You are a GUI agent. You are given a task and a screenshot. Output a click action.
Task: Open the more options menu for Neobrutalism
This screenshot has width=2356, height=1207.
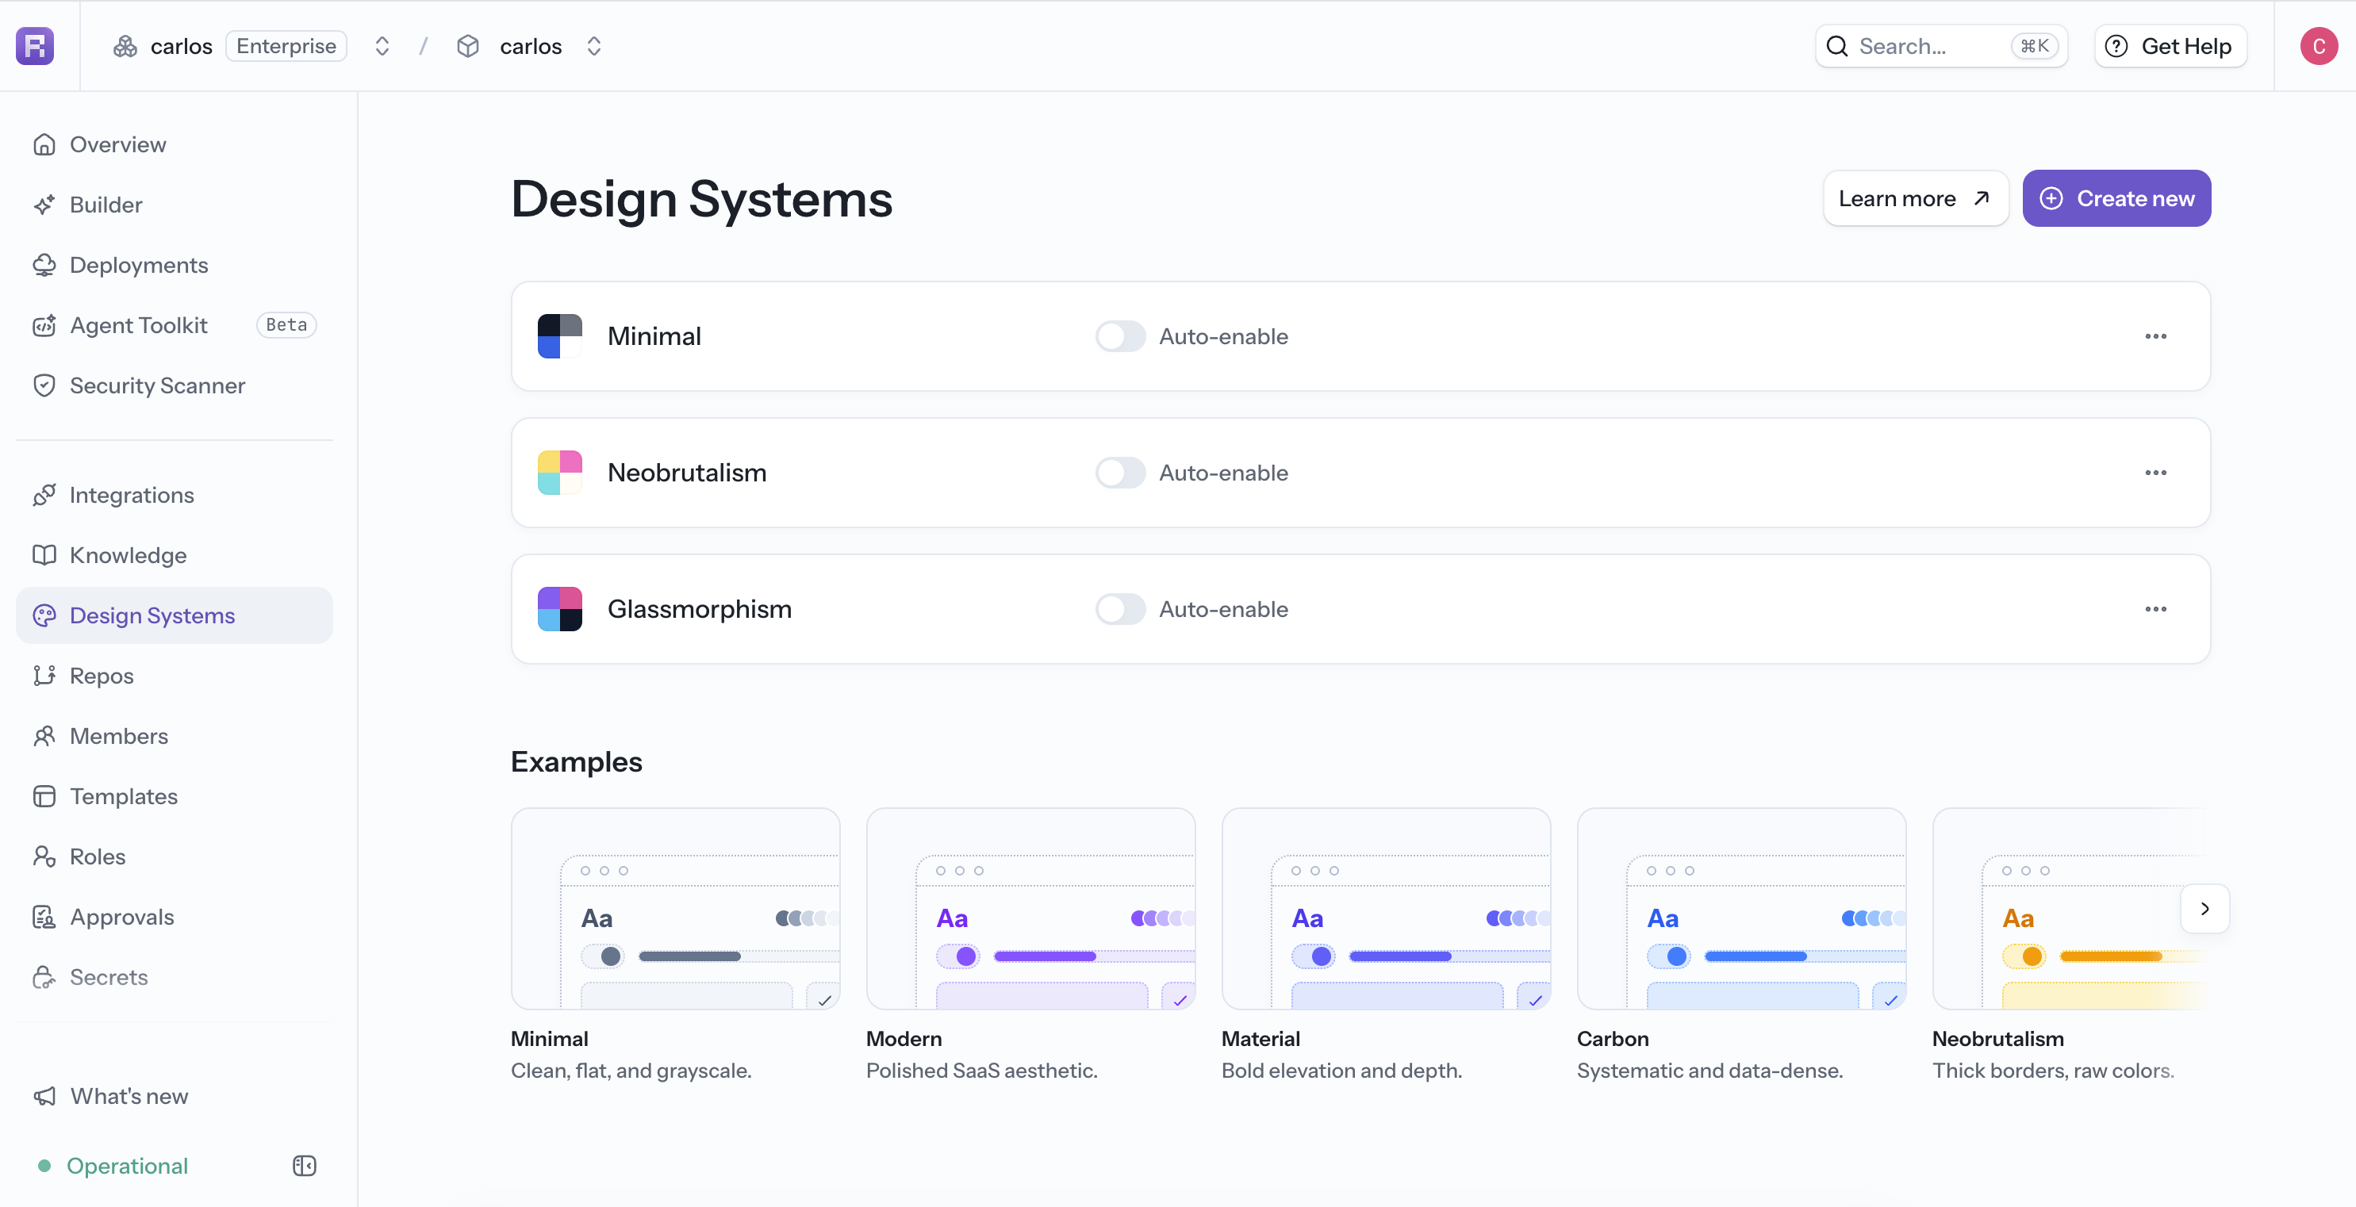pyautogui.click(x=2156, y=473)
